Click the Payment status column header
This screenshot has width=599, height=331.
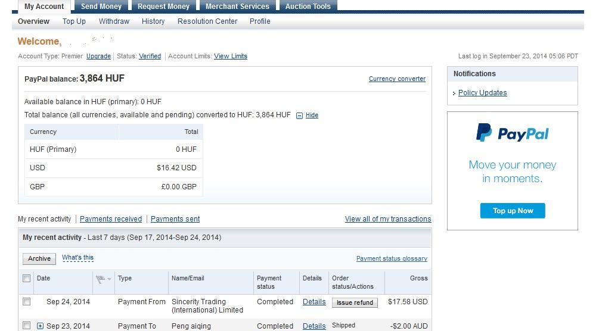click(269, 283)
